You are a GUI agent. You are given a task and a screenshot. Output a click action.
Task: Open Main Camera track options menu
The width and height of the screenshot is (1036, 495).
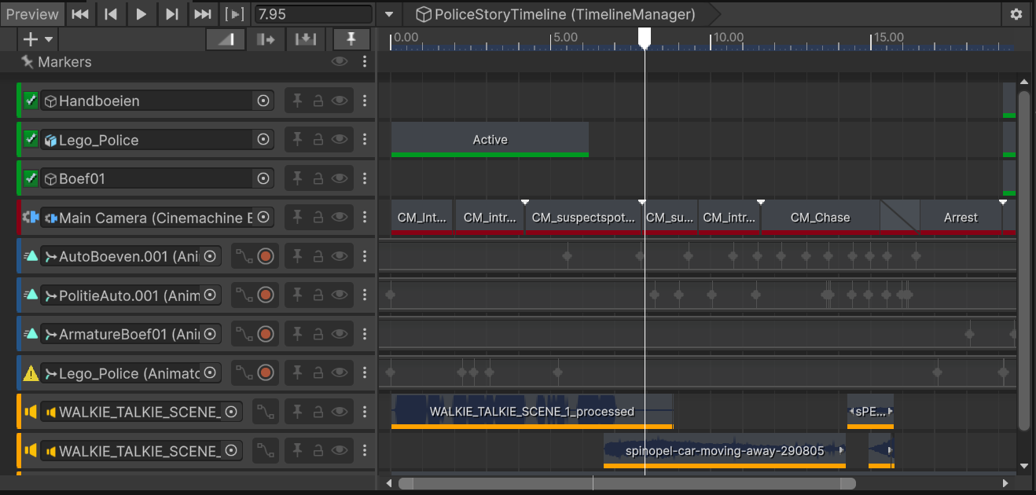click(364, 217)
